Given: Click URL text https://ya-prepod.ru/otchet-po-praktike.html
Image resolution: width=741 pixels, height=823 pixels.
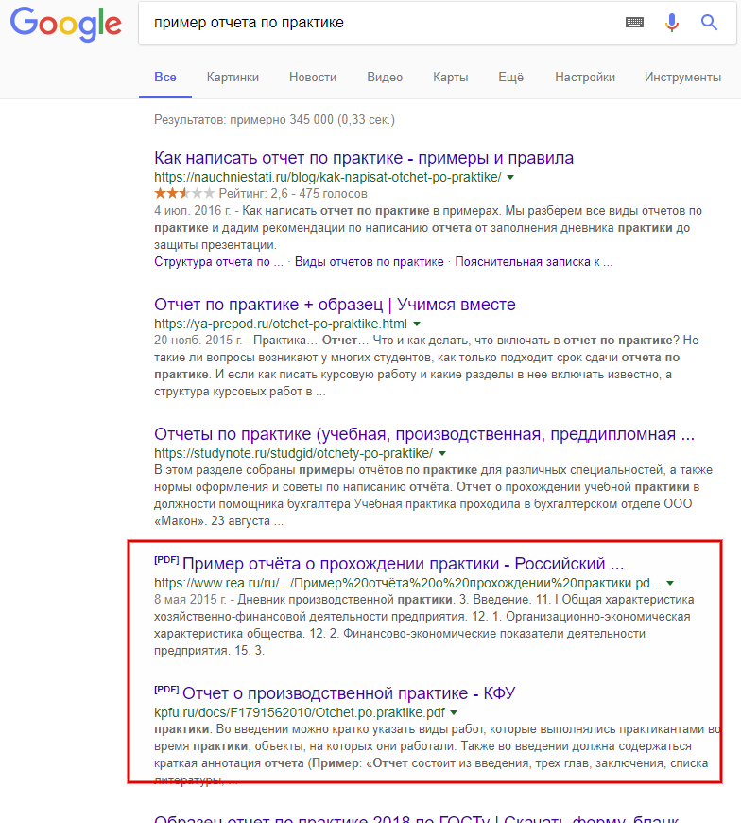Looking at the screenshot, I should tap(281, 324).
